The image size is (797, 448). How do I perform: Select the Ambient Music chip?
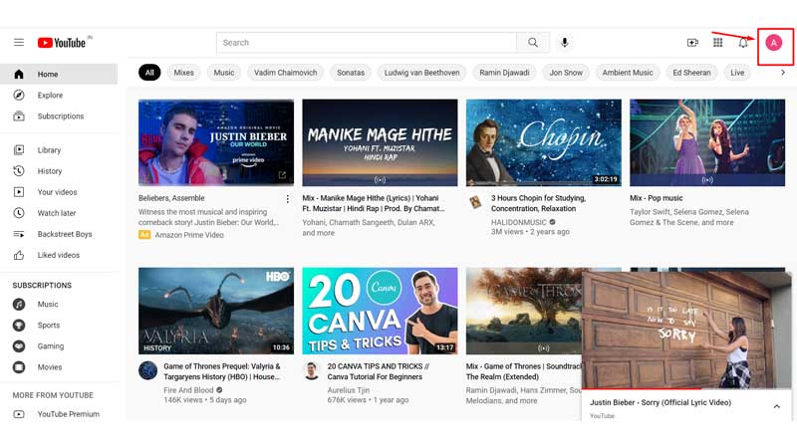point(628,73)
